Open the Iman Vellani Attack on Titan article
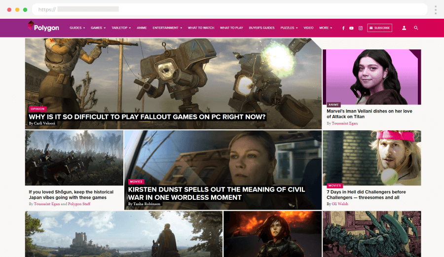 [x=369, y=114]
